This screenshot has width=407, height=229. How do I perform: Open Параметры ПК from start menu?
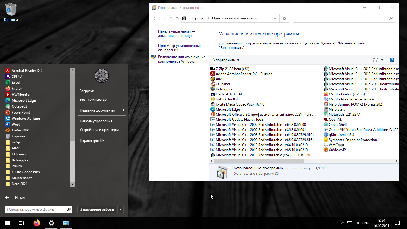tap(92, 140)
